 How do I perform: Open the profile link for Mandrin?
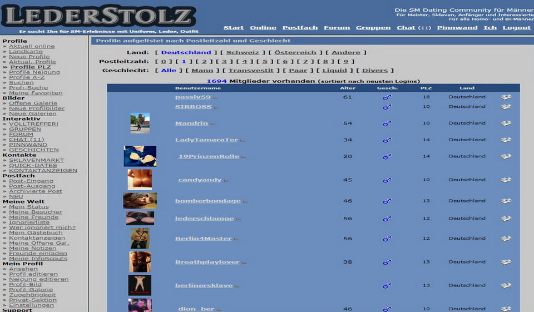tap(191, 123)
